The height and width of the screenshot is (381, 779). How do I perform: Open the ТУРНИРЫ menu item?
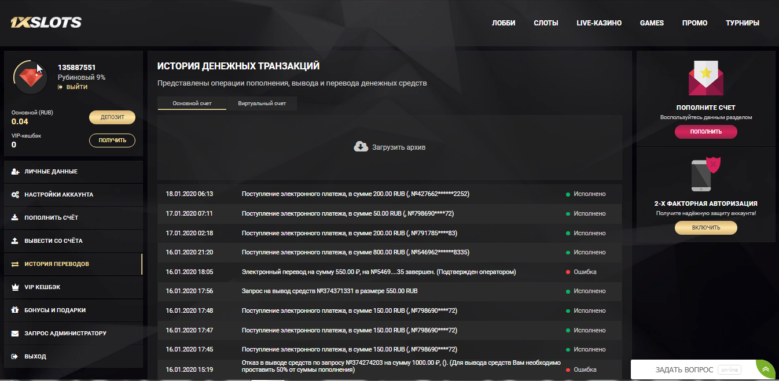click(743, 23)
